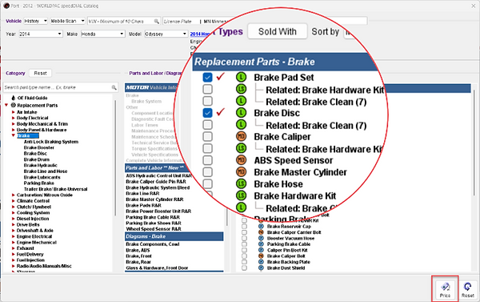Open the Brake, Rear diagram

tap(138, 262)
